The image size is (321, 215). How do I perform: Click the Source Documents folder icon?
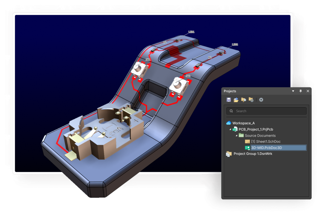pyautogui.click(x=241, y=135)
